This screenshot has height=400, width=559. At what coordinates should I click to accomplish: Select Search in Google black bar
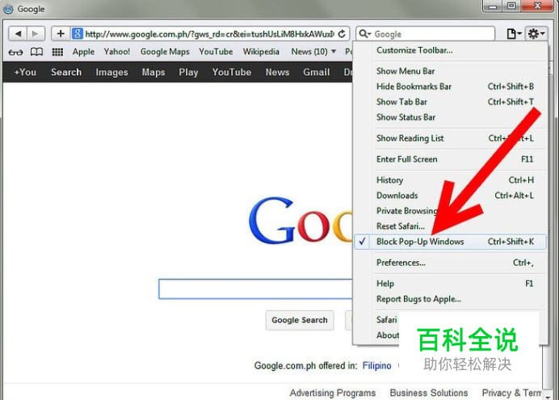click(66, 72)
